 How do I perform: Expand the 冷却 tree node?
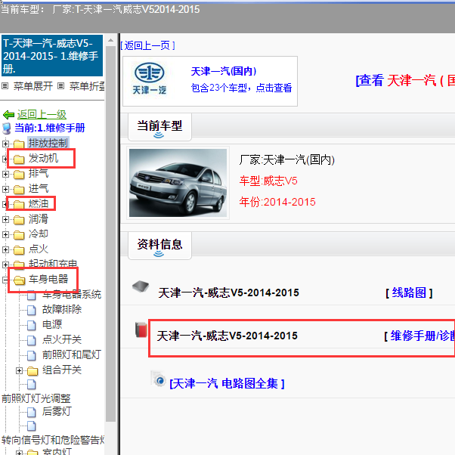[5, 235]
